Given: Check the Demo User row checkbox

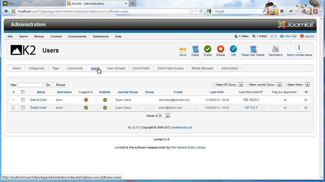Looking at the screenshot, I should pyautogui.click(x=23, y=100).
